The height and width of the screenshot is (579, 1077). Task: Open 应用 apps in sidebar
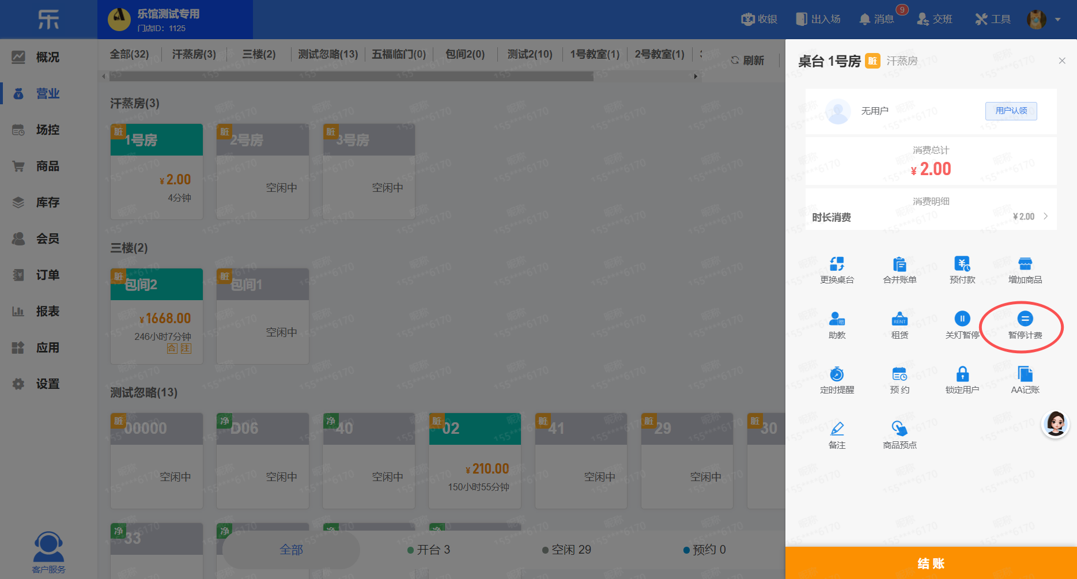tap(48, 347)
